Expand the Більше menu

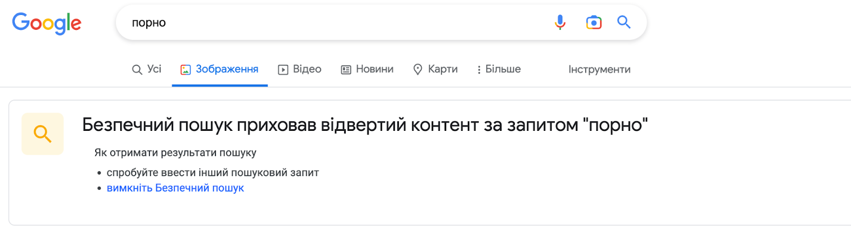pyautogui.click(x=499, y=69)
